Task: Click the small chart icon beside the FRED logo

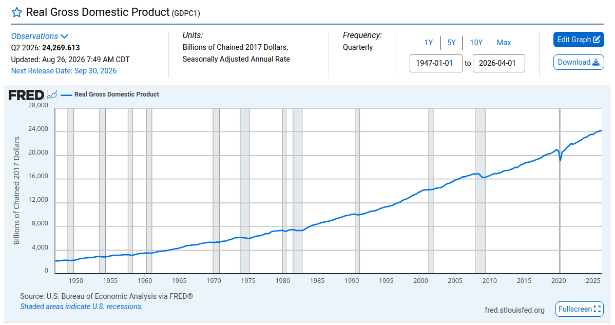Action: [x=52, y=95]
